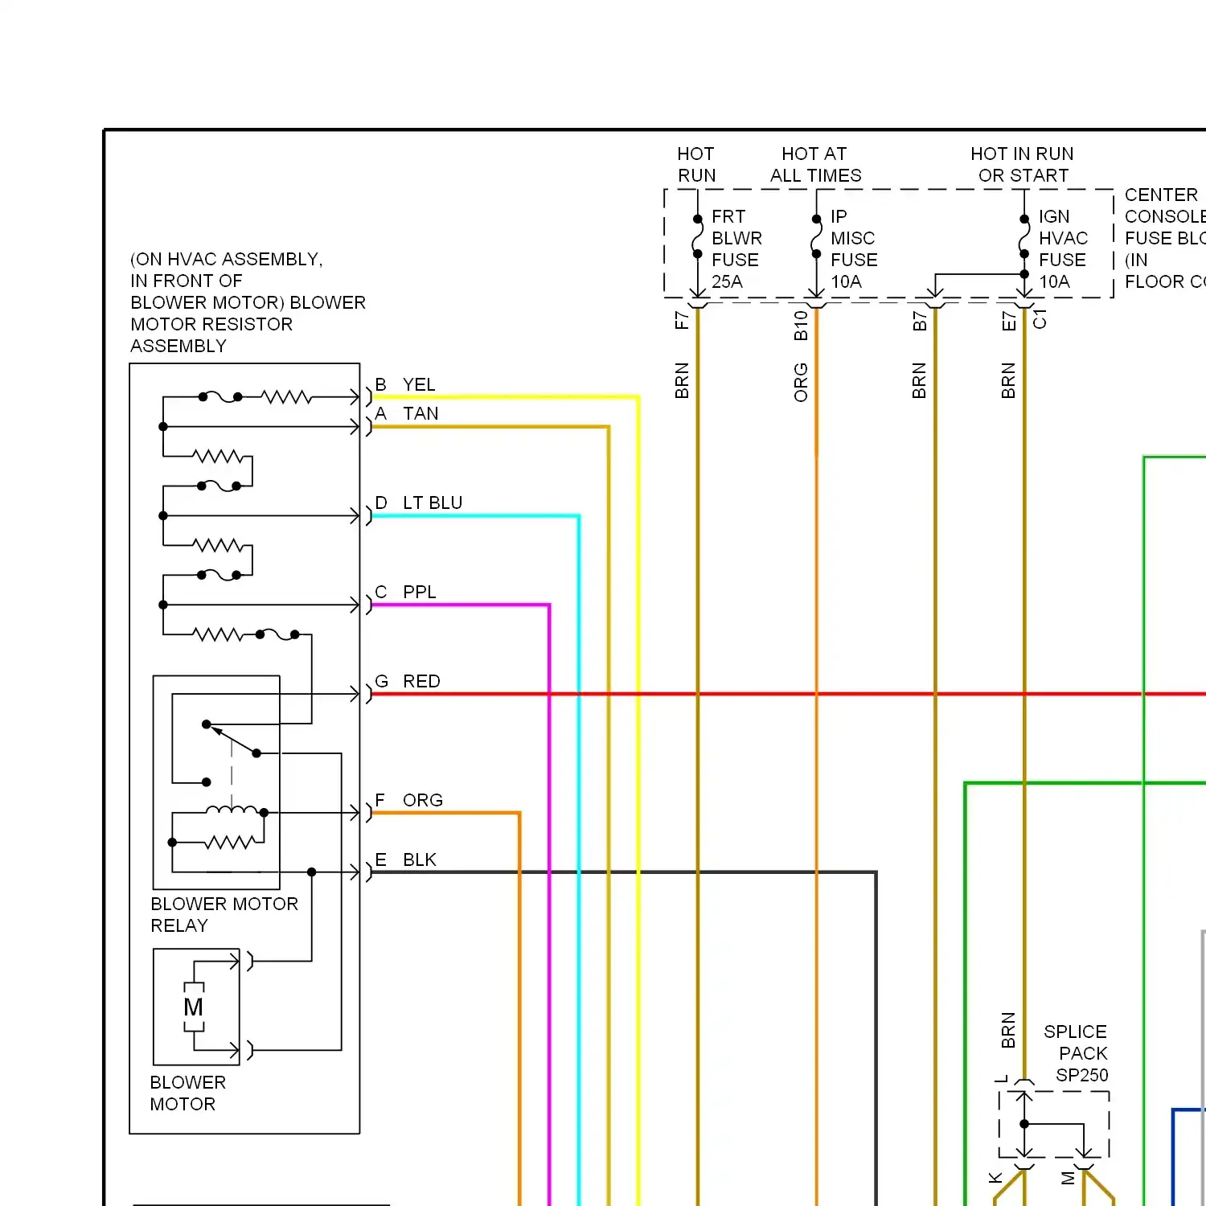
Task: Click the blower motor 'M' symbol
Action: (194, 1007)
